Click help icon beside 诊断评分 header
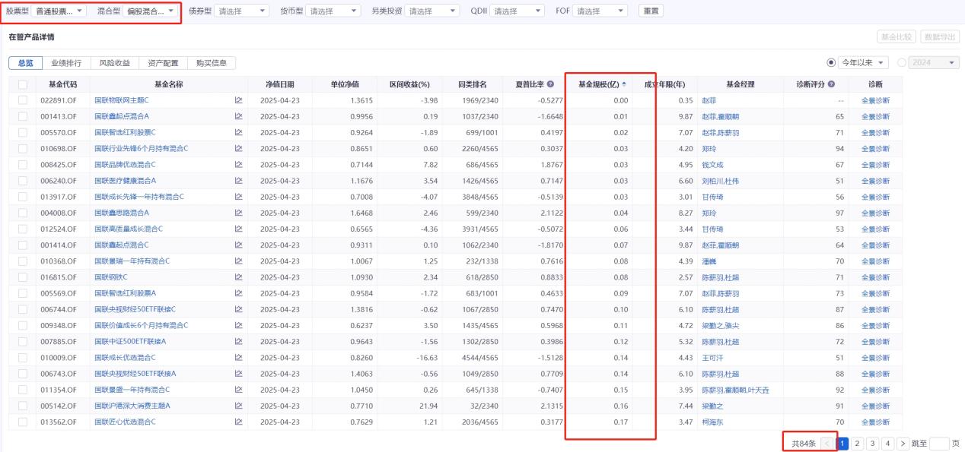The height and width of the screenshot is (452, 965). tap(831, 84)
